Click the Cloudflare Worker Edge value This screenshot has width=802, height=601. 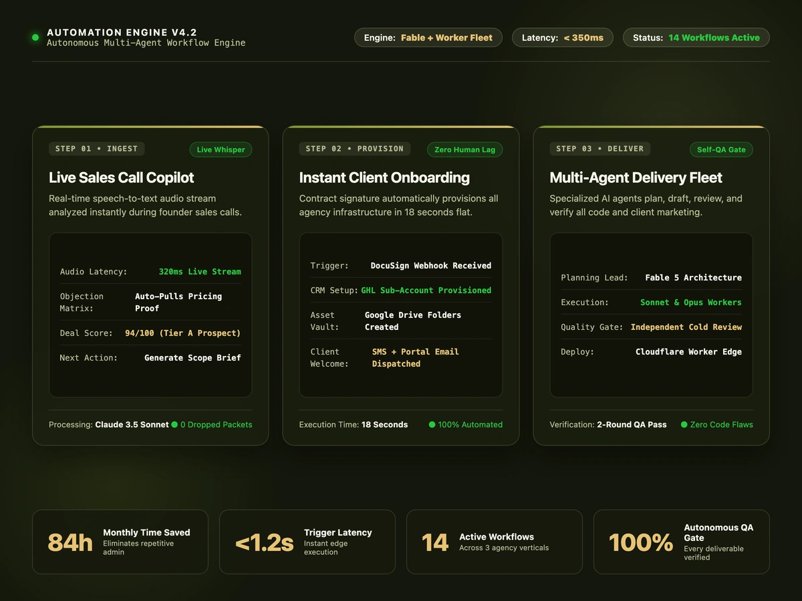(x=688, y=352)
